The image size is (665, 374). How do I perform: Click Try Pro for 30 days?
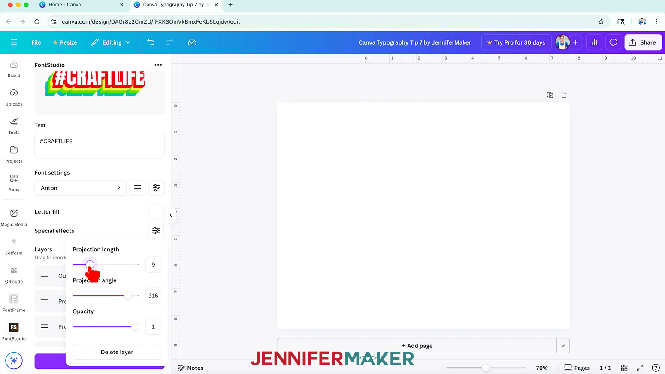(x=516, y=42)
